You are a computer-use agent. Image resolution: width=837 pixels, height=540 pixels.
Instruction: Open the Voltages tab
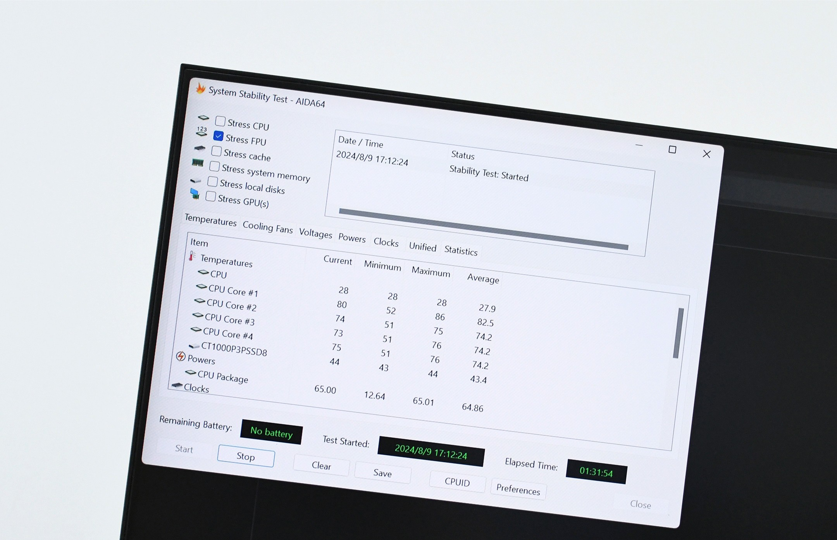(315, 233)
